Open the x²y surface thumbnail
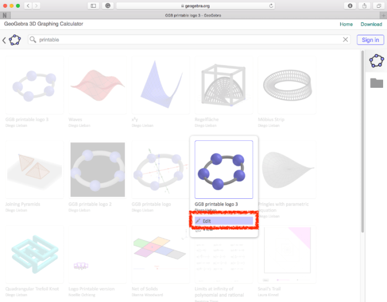387x302 pixels. coord(161,85)
